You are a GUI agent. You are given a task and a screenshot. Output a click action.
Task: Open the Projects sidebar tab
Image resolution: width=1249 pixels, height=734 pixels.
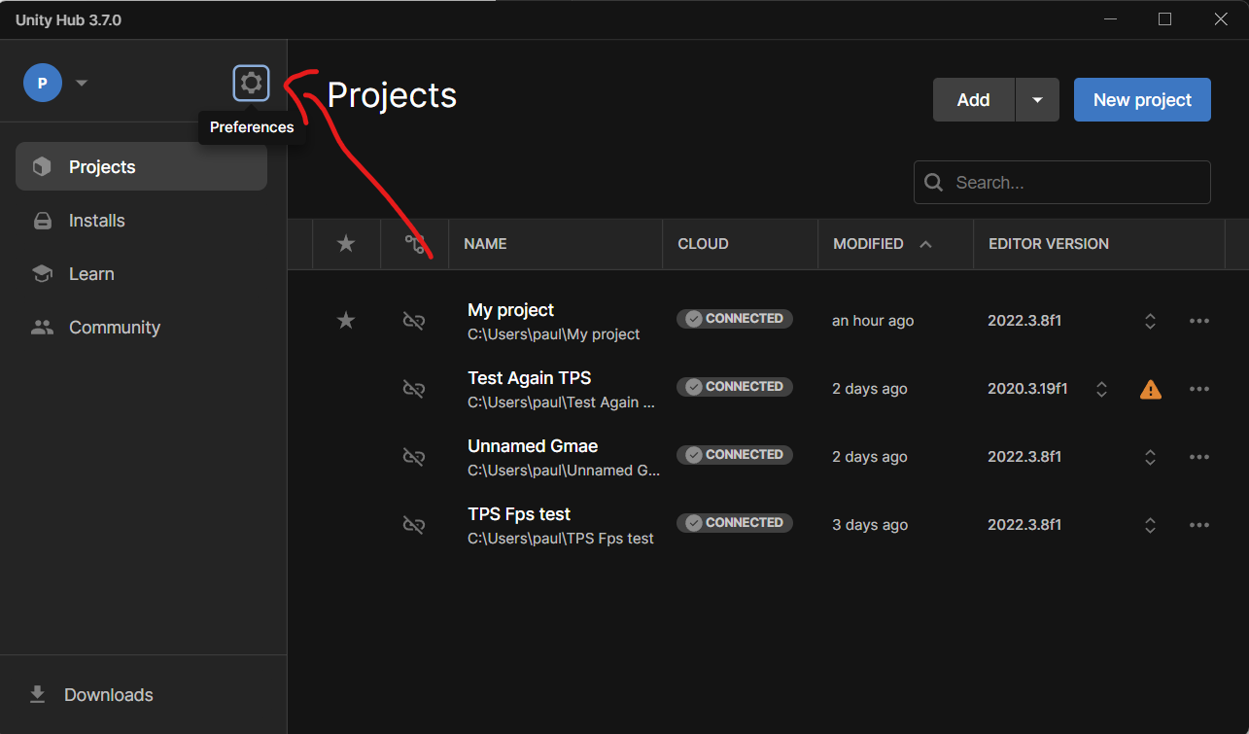tap(141, 167)
